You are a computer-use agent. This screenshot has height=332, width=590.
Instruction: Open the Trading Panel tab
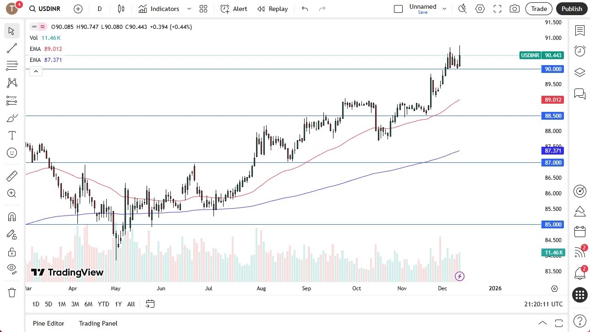tap(98, 323)
